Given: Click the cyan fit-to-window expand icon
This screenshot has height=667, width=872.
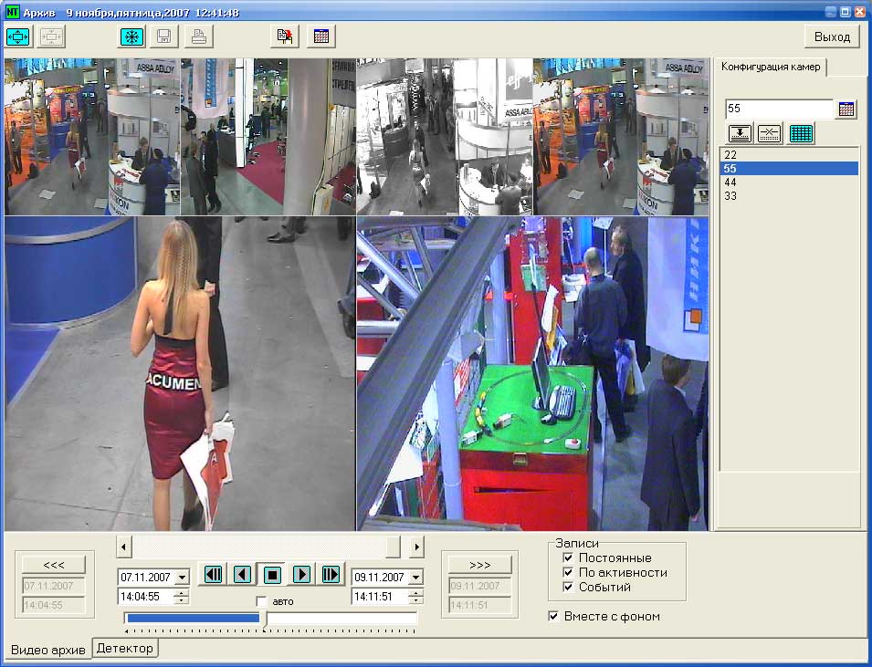Looking at the screenshot, I should (x=18, y=36).
